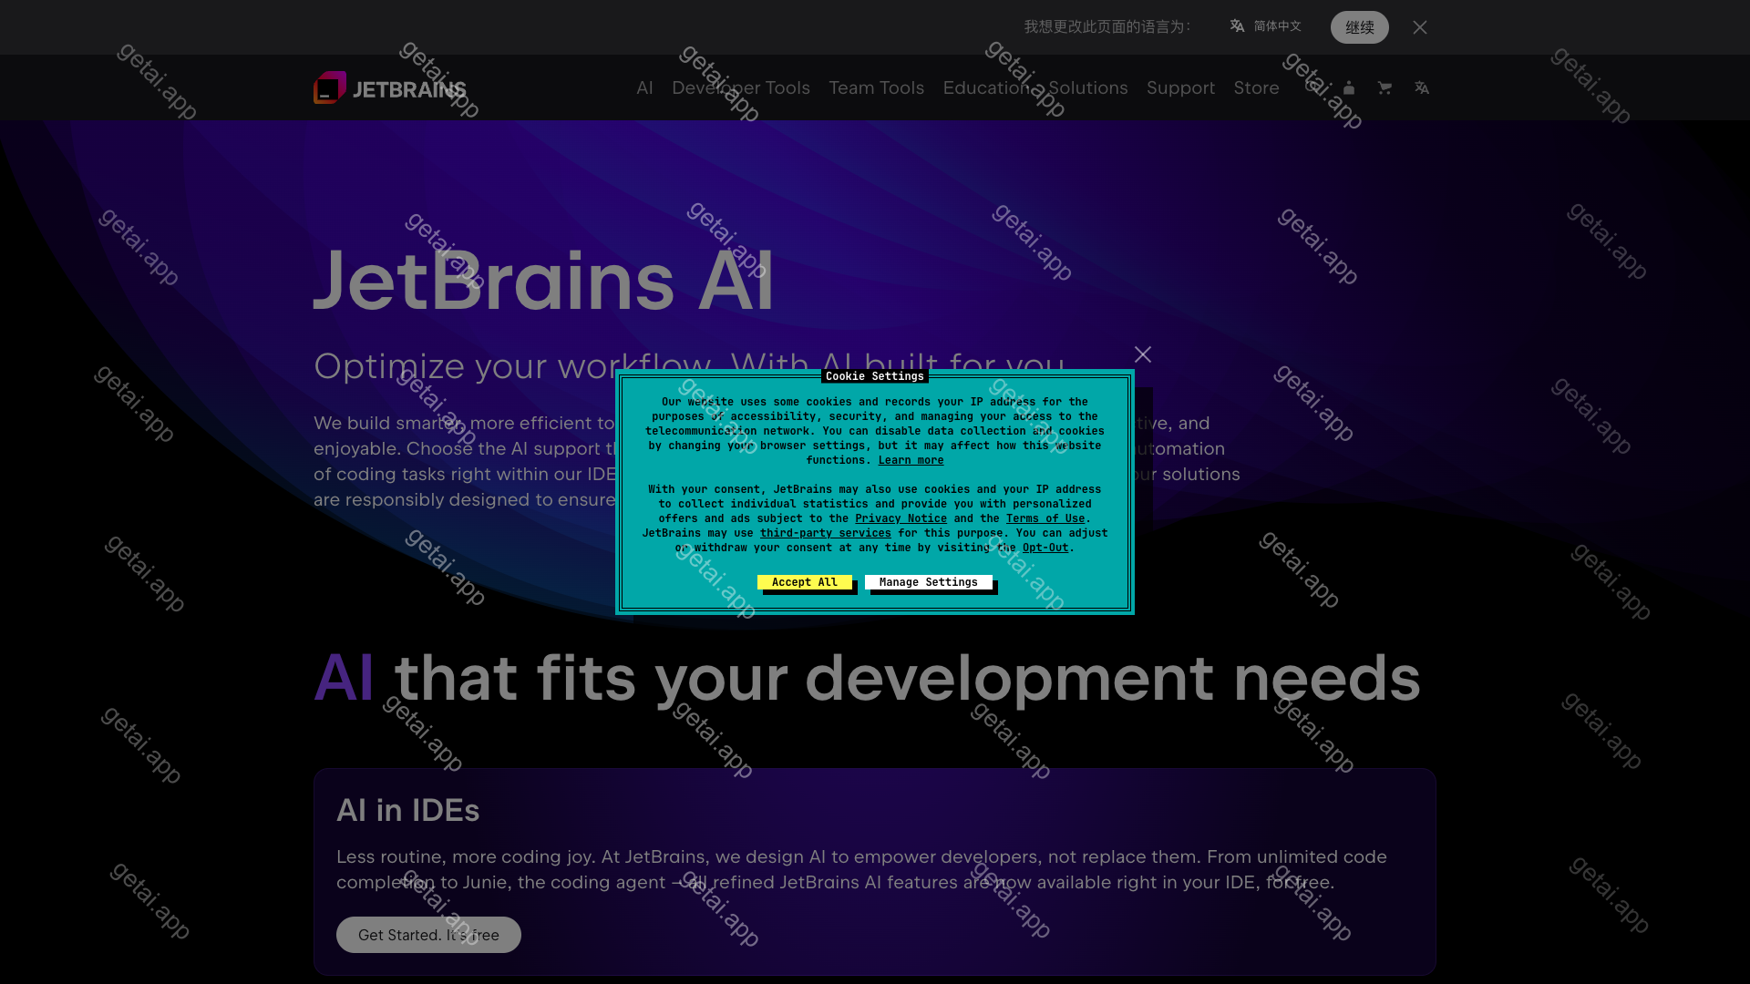Accept all cookies
This screenshot has width=1750, height=984.
805,582
